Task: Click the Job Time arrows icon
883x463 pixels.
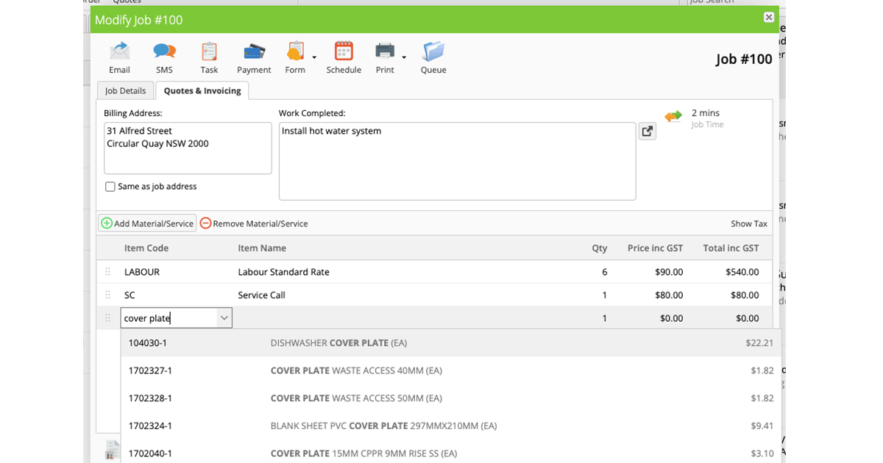Action: [x=673, y=116]
